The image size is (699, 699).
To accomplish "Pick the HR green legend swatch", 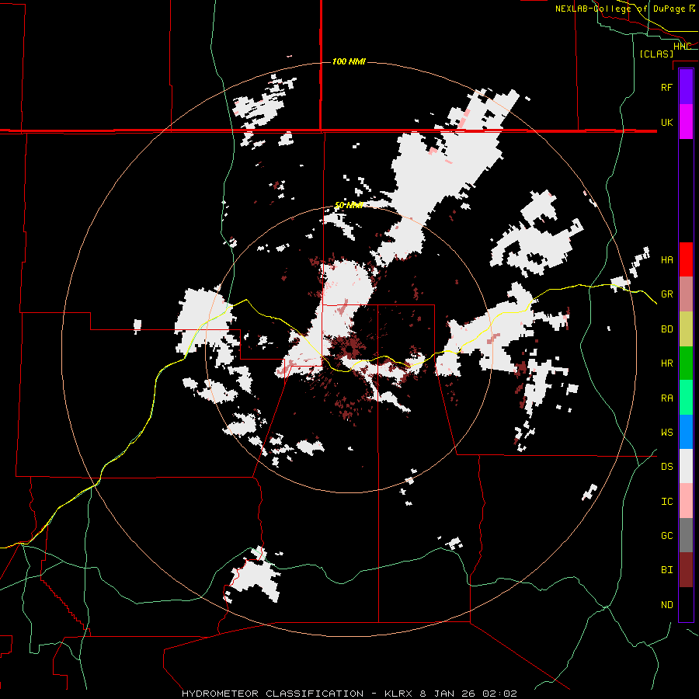I will tap(686, 363).
